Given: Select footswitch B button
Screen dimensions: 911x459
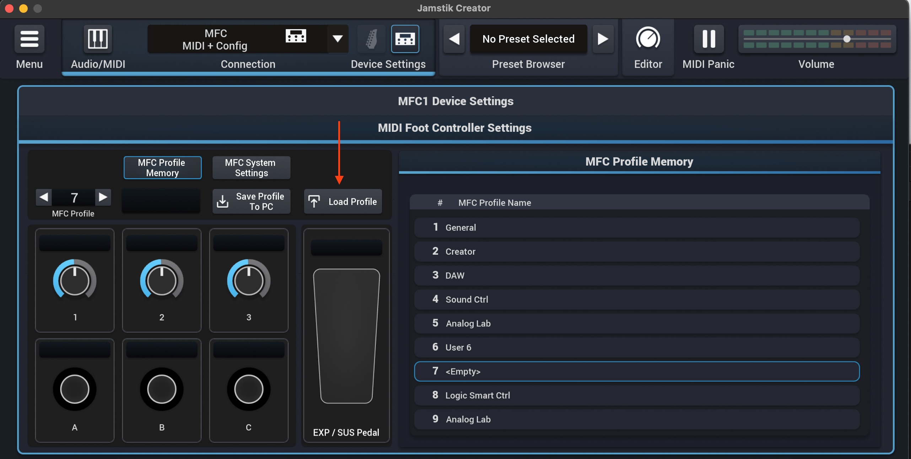Looking at the screenshot, I should point(162,389).
